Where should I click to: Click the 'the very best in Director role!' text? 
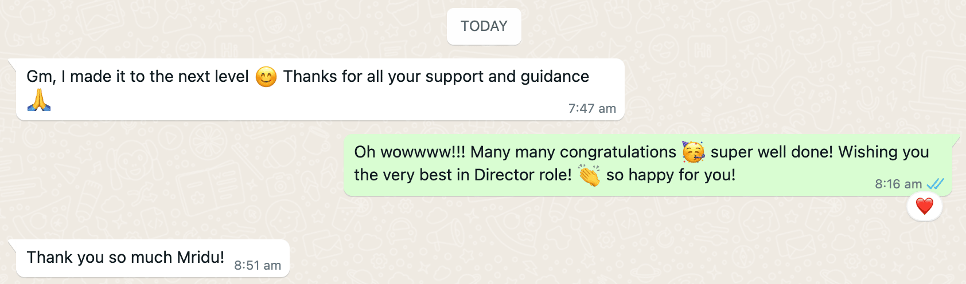[x=463, y=175]
